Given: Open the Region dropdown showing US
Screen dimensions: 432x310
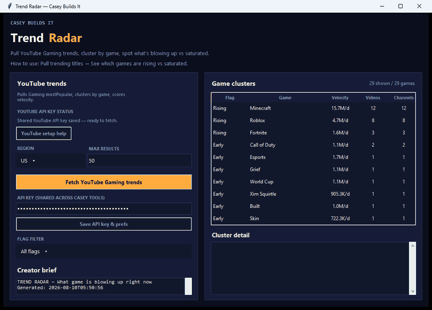Looking at the screenshot, I should [51, 160].
